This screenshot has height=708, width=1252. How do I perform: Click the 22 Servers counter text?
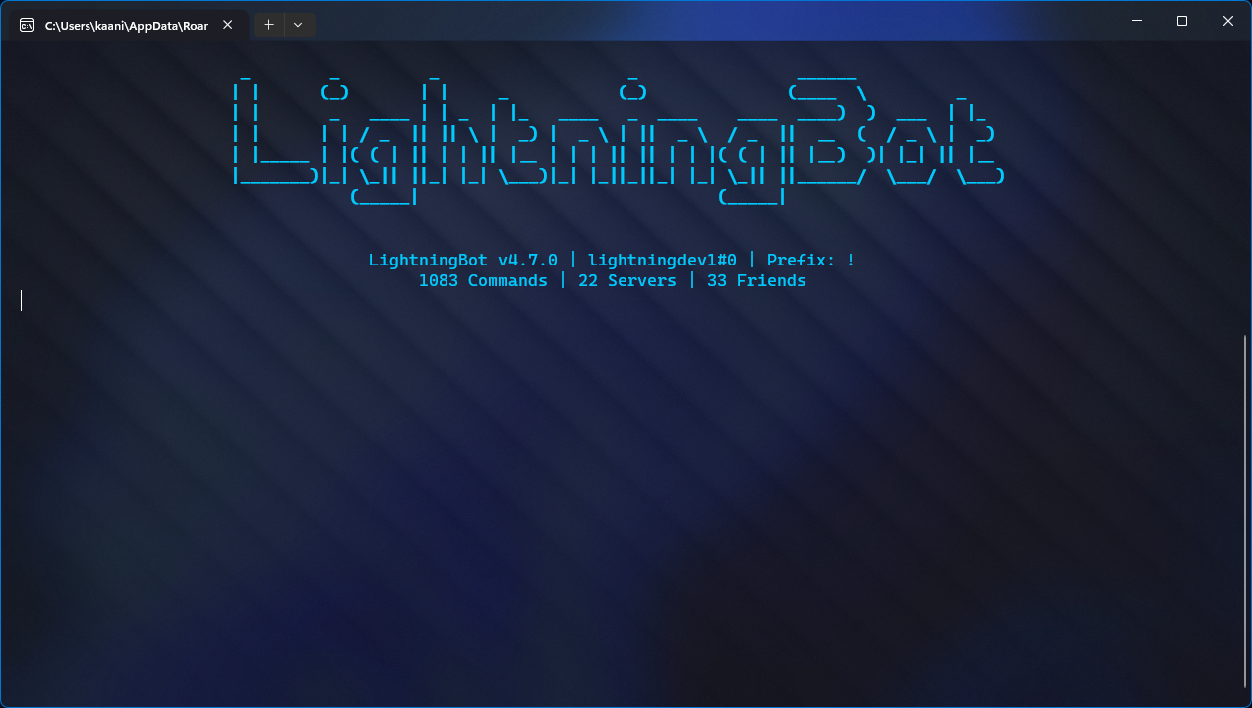(627, 280)
